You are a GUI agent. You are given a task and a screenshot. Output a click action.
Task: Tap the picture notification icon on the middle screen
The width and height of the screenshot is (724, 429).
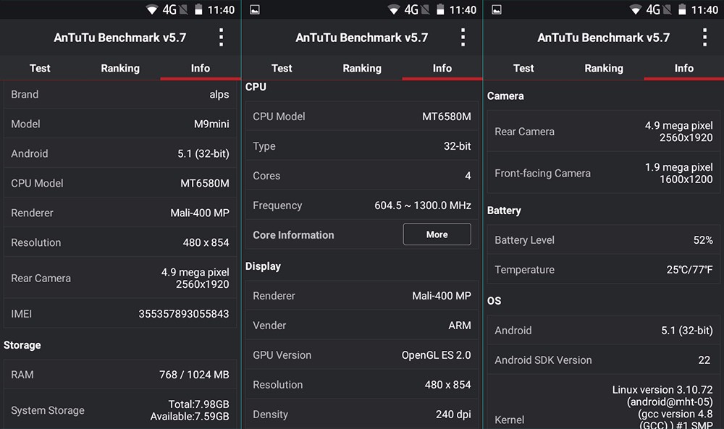[x=254, y=9]
